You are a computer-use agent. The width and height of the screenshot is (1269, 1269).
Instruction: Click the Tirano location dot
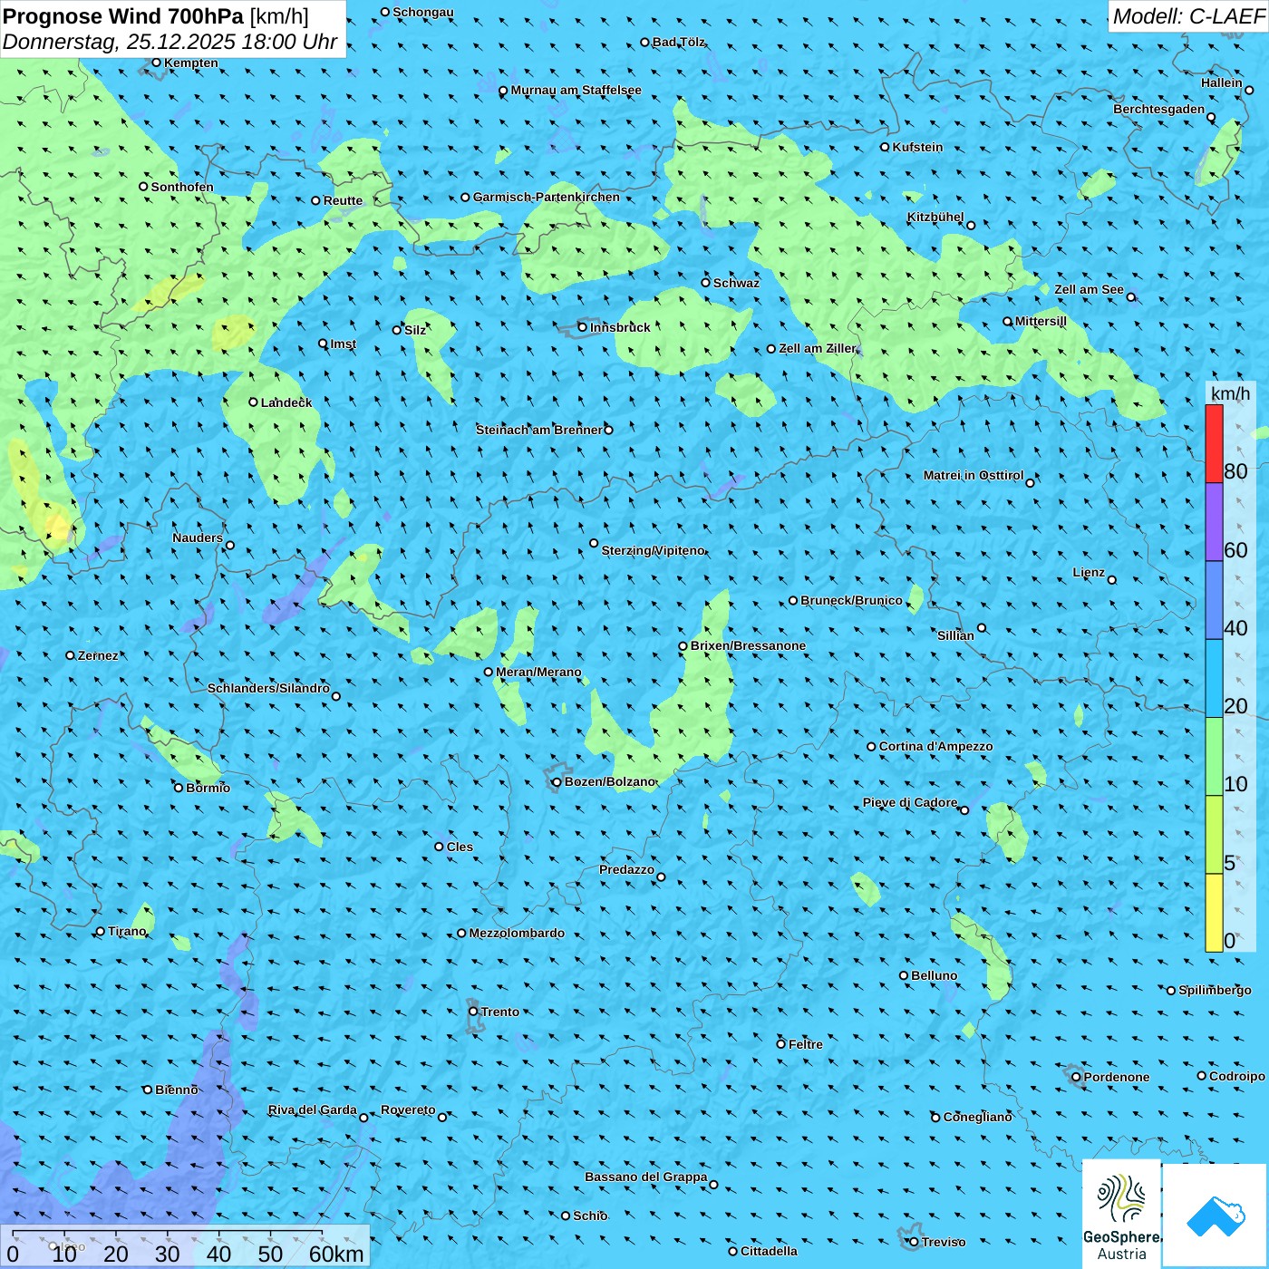[101, 932]
